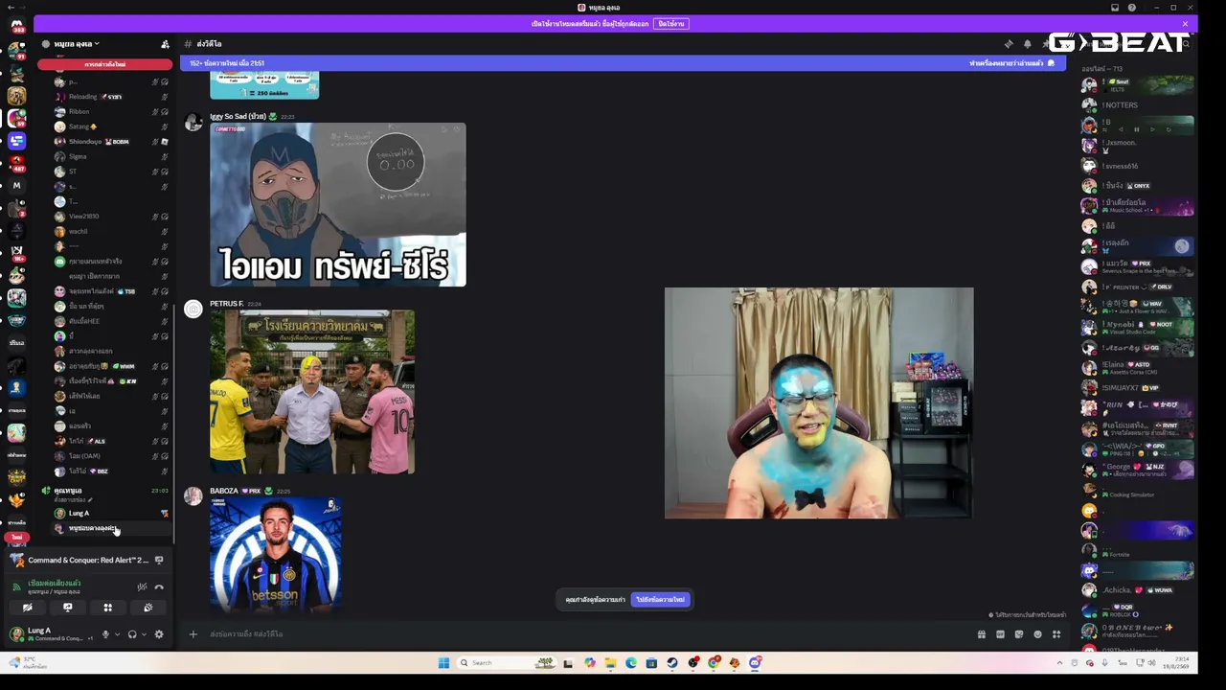Open the sticker picker

pyautogui.click(x=1018, y=634)
